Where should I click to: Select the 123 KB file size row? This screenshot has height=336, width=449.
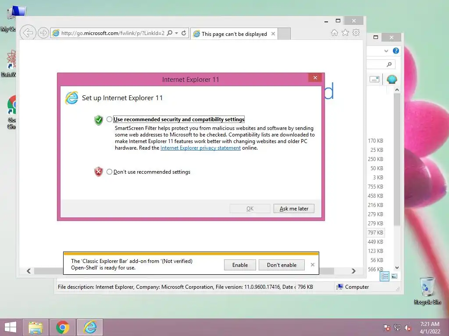click(x=375, y=251)
